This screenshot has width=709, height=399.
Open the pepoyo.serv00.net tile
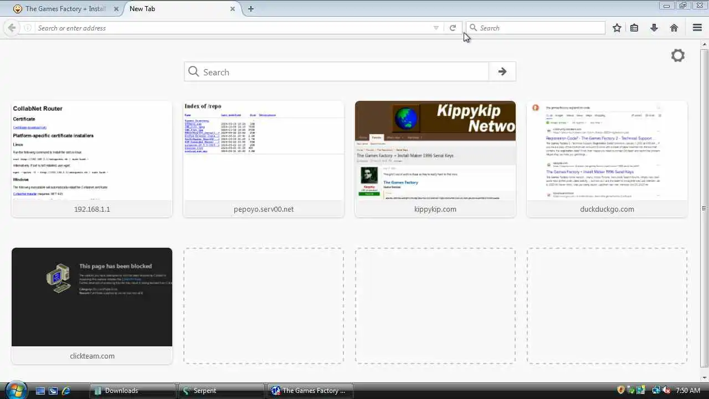[264, 159]
